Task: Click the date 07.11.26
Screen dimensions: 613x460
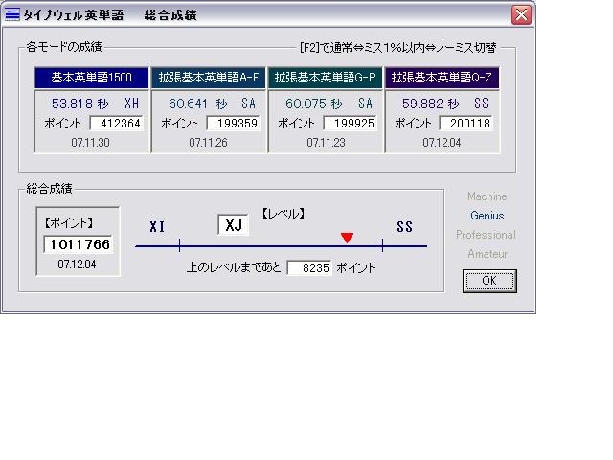Action: (x=208, y=143)
